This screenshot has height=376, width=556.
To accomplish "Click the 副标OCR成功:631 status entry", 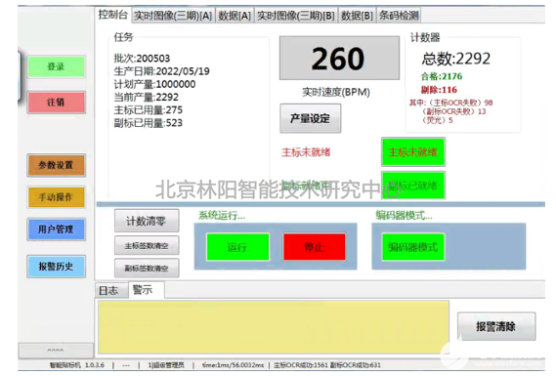I will [356, 365].
